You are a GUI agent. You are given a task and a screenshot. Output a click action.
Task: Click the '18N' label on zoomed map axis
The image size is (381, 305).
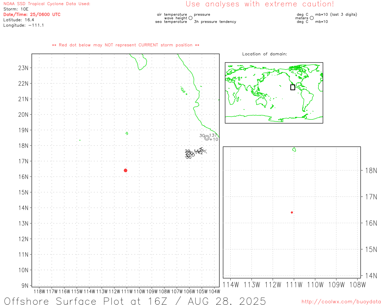pos(371,171)
